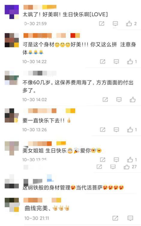Screen dimensions: 141x226
Task: Reply to the 曲线完美 comment
Action: point(130,218)
